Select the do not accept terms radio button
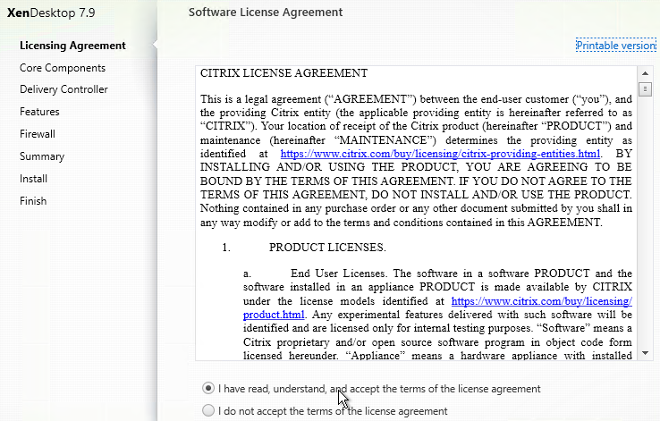660x421 pixels. click(x=208, y=410)
